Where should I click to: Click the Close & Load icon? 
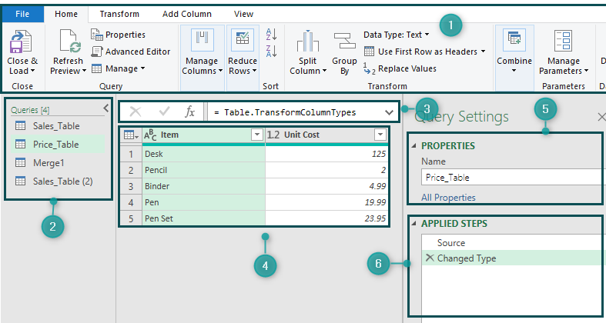pos(21,42)
